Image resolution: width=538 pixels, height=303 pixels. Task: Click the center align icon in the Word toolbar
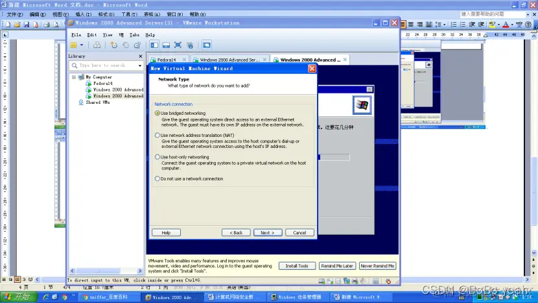click(x=411, y=25)
